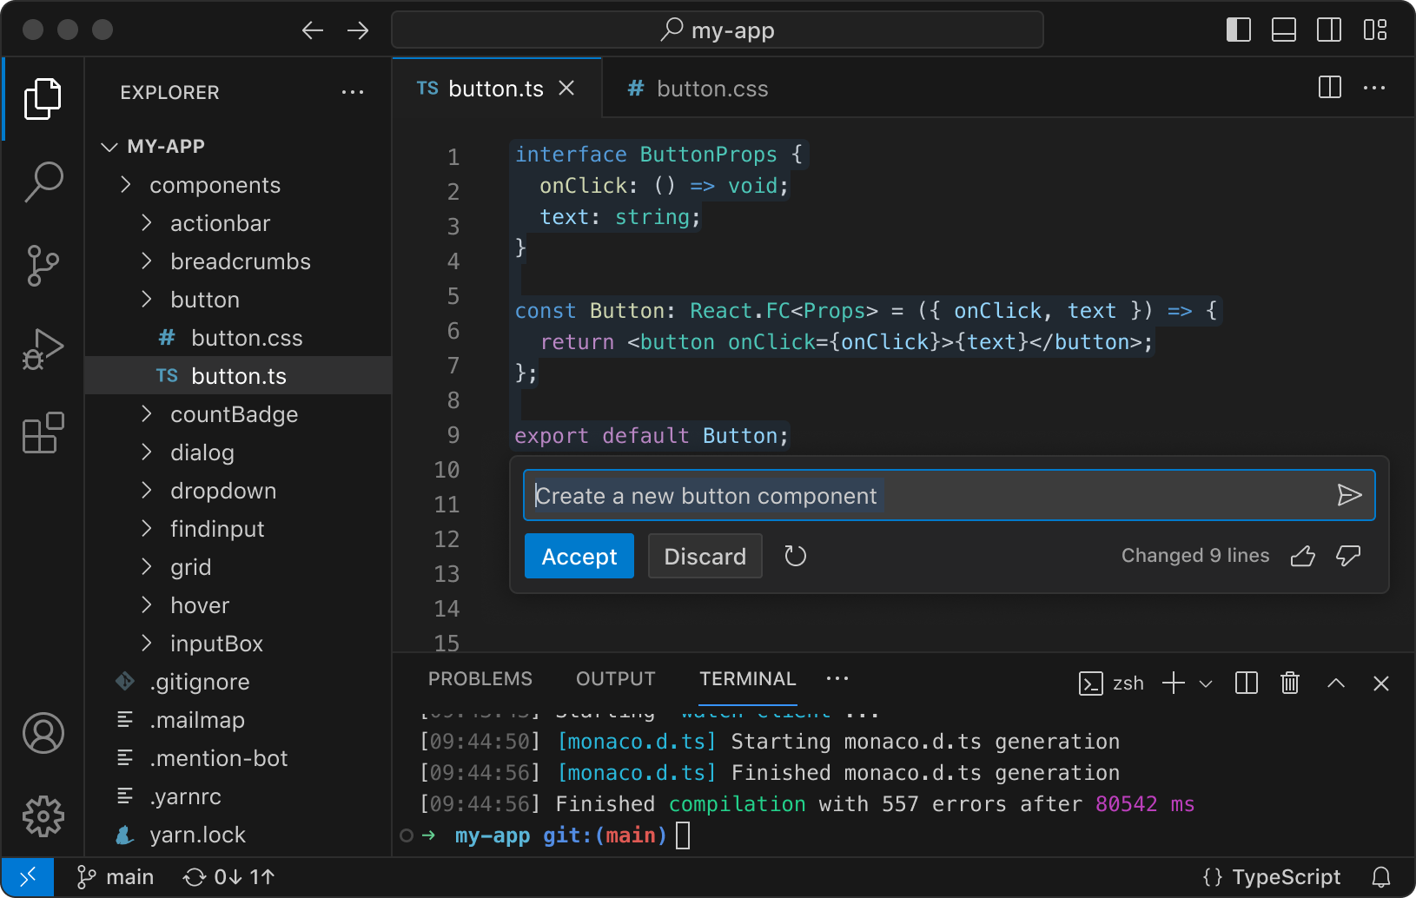Discard the AI-suggested changes
The height and width of the screenshot is (898, 1416).
[x=705, y=556]
